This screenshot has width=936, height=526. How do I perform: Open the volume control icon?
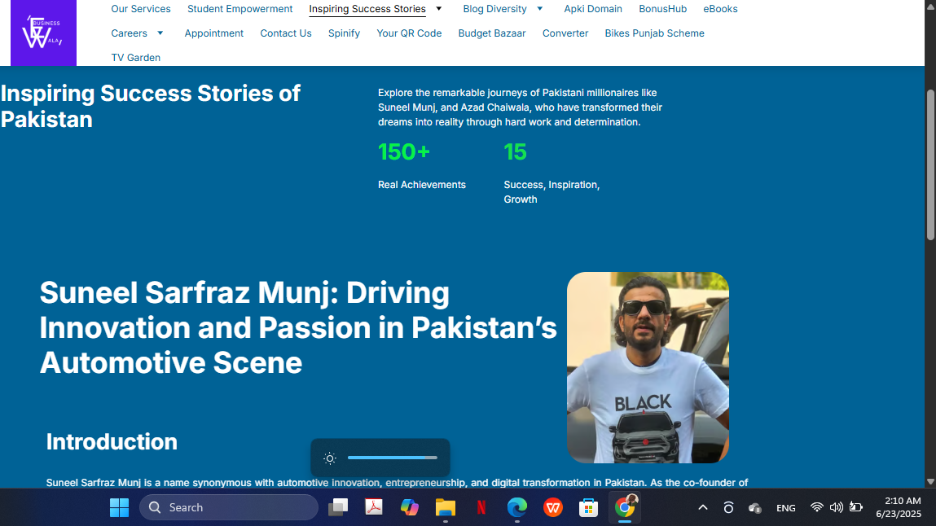point(837,507)
